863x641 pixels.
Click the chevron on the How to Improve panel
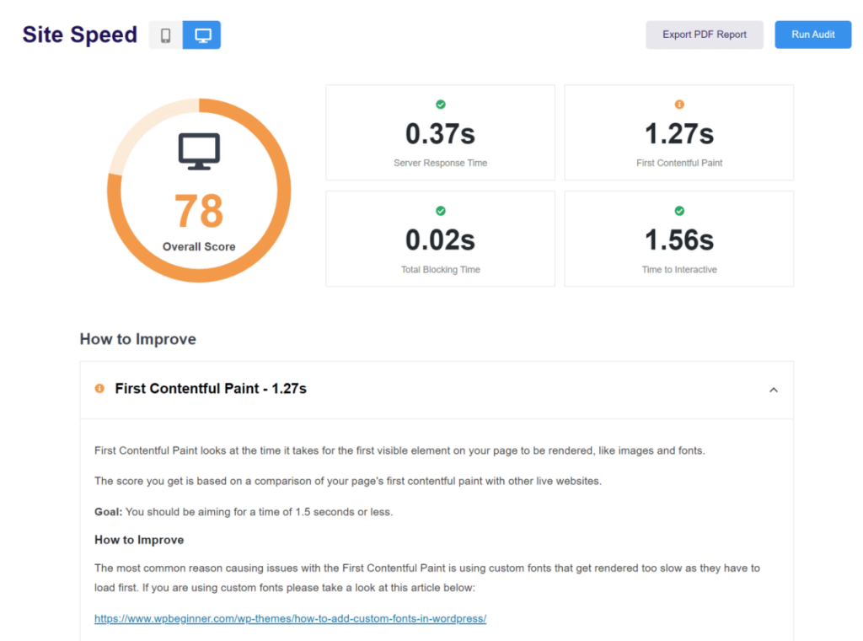coord(773,390)
